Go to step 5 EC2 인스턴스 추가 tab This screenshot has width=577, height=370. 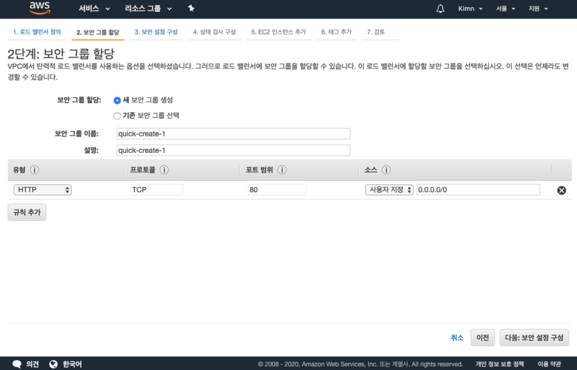click(278, 32)
